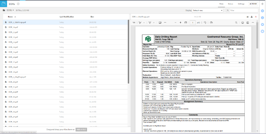
Task: Zoom out the PDF with minus button
Action: 175,23
